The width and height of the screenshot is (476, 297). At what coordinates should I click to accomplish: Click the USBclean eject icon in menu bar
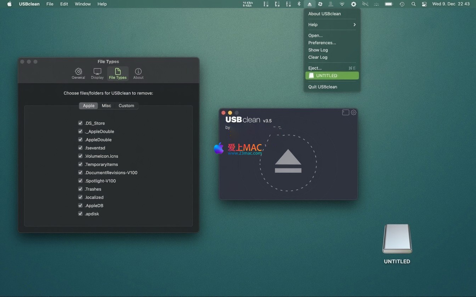[310, 4]
